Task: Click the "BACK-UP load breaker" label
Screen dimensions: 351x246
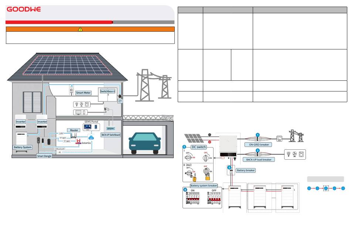Action: tap(259, 160)
